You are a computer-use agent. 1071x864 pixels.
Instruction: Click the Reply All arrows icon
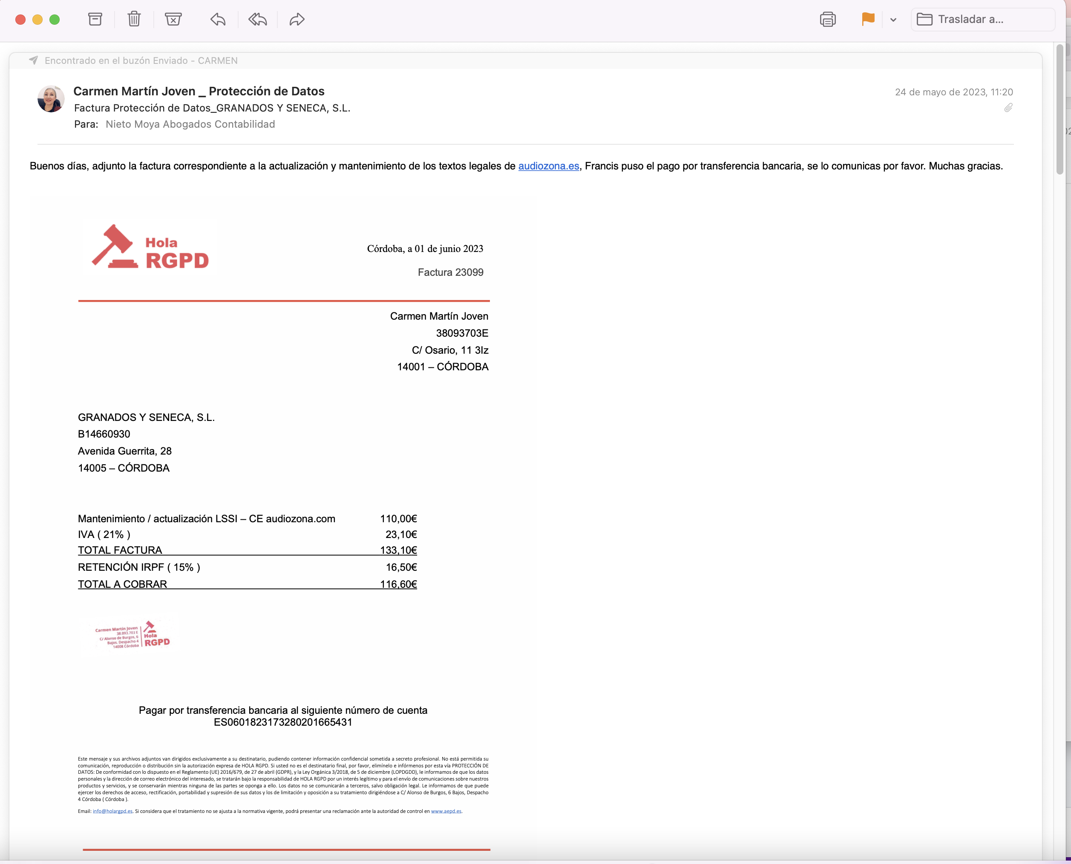(258, 20)
